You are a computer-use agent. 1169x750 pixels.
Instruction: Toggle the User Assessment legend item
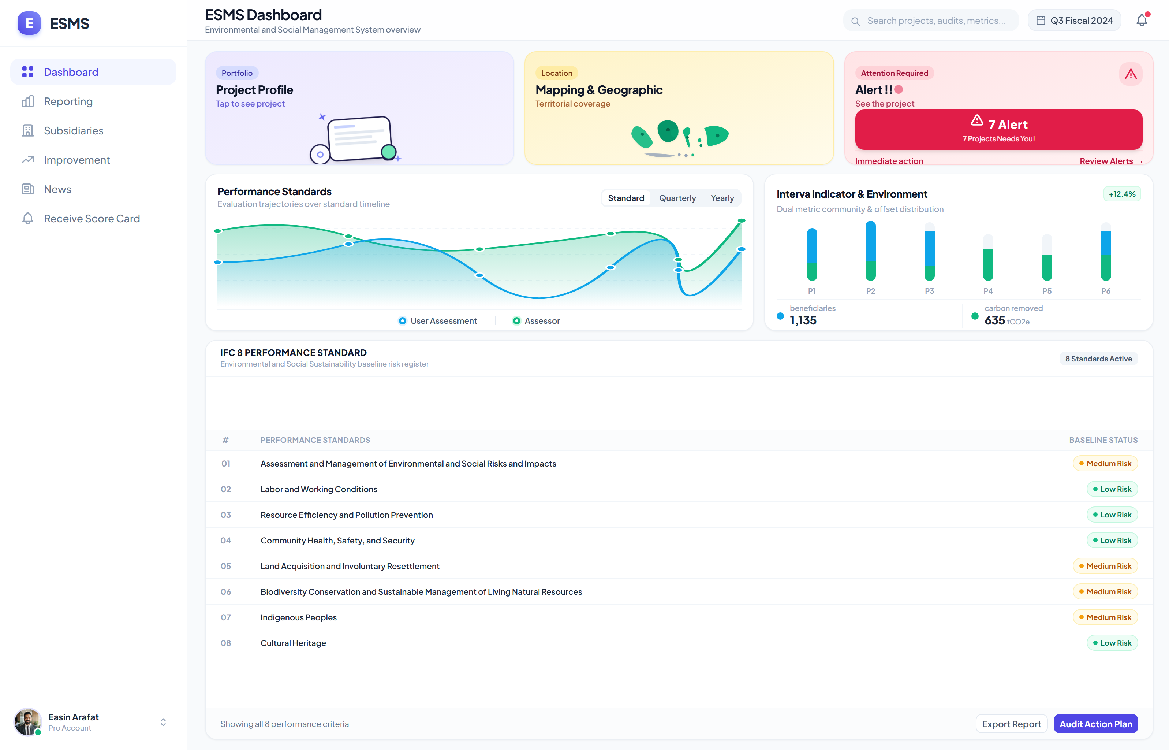point(437,320)
